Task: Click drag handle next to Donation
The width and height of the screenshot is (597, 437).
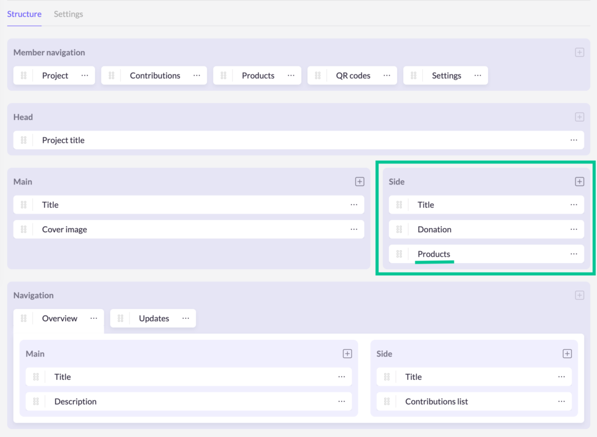Action: pyautogui.click(x=399, y=229)
